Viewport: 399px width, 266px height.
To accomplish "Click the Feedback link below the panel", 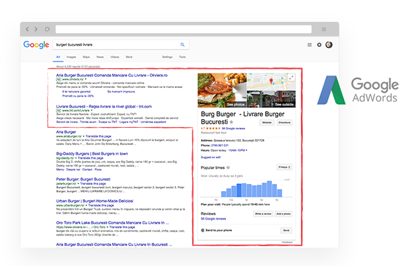I will pyautogui.click(x=287, y=242).
